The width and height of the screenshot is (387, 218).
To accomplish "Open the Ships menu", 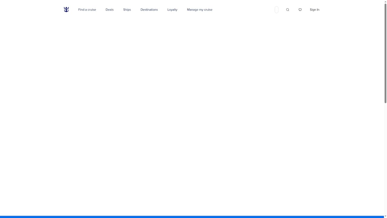I will (127, 10).
